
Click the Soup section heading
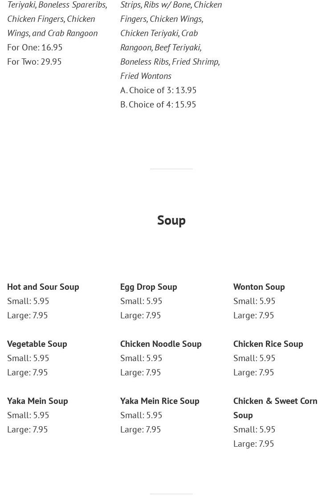pos(171,220)
